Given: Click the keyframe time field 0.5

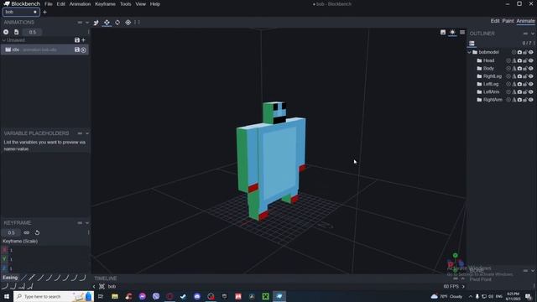Looking at the screenshot, I should [x=11, y=232].
